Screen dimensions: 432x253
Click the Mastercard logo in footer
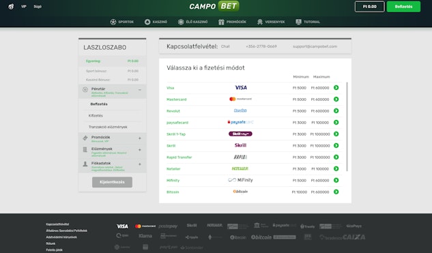pos(145,226)
